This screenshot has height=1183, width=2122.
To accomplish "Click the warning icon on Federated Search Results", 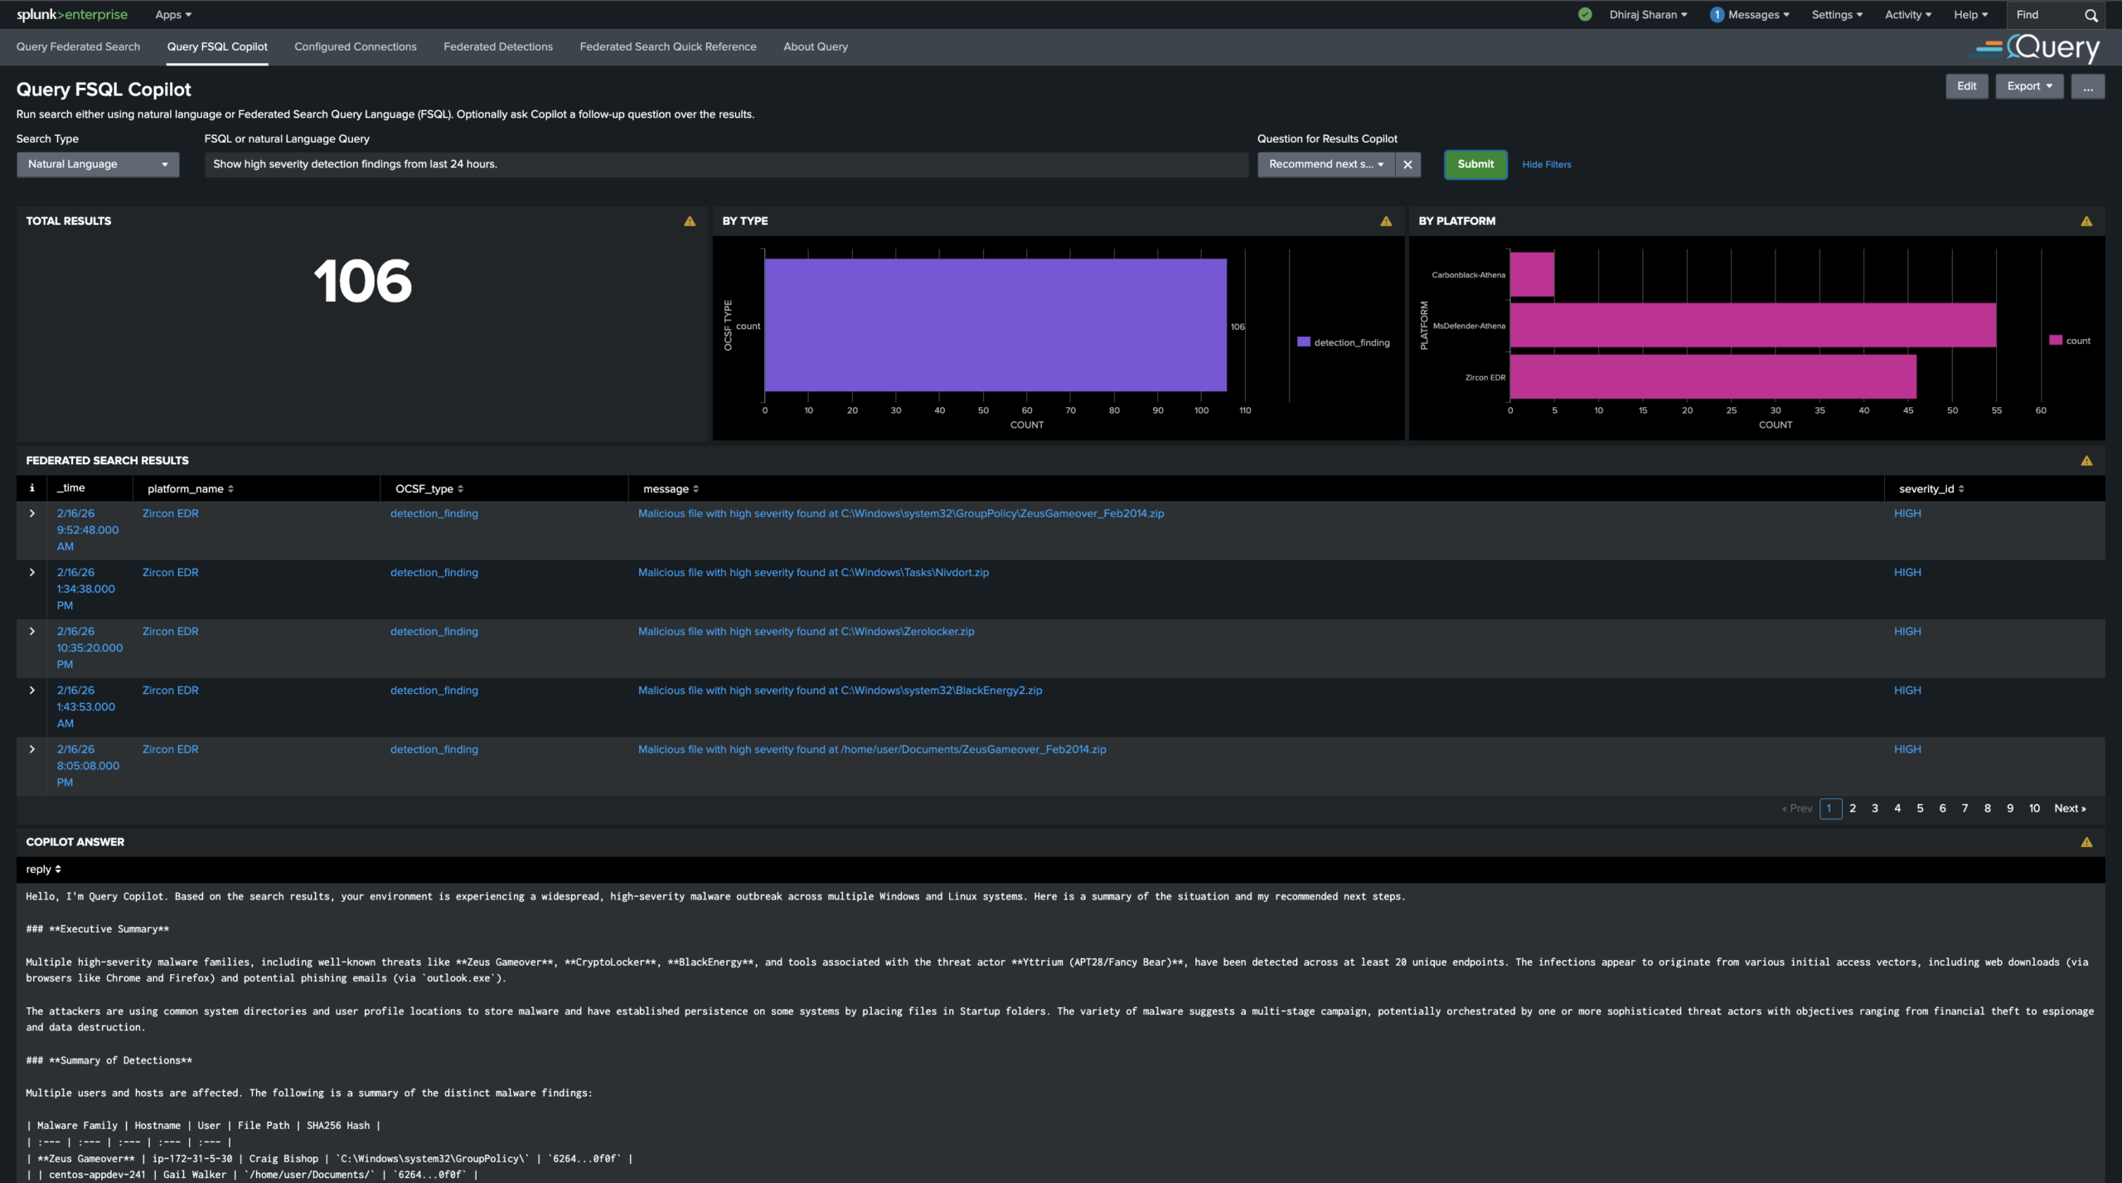I will pyautogui.click(x=2087, y=459).
